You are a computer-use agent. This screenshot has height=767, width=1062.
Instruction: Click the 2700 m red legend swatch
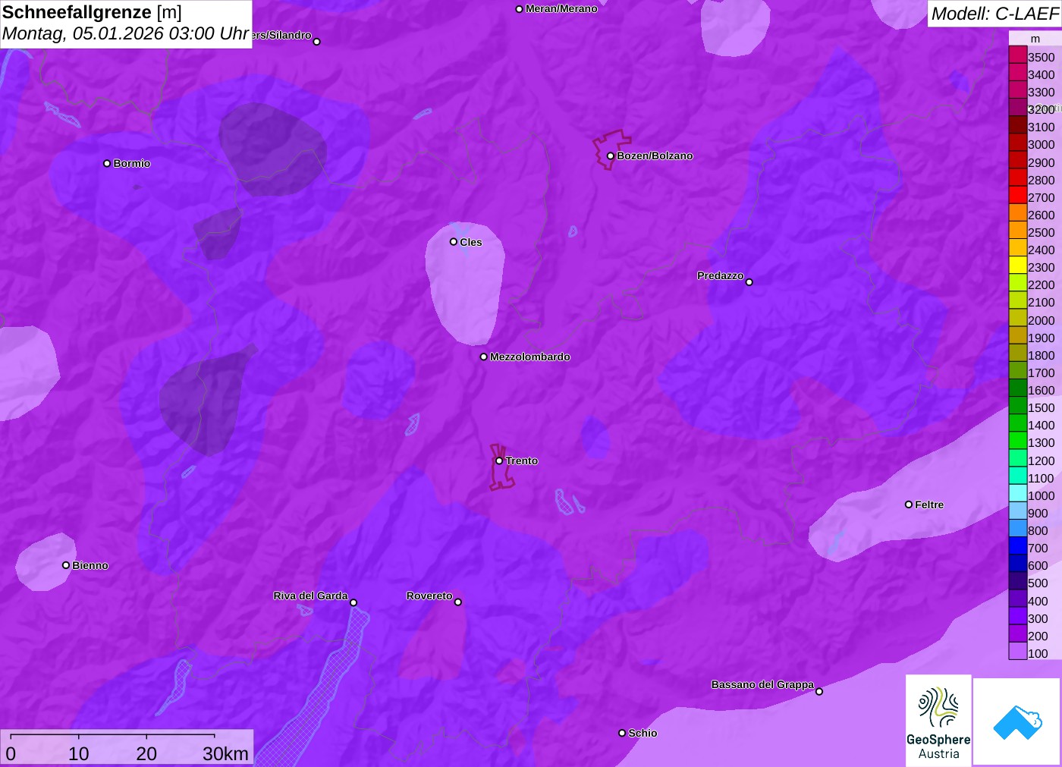(x=1017, y=195)
